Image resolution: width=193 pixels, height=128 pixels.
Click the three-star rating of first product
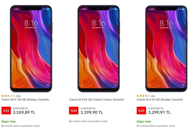click(8, 96)
